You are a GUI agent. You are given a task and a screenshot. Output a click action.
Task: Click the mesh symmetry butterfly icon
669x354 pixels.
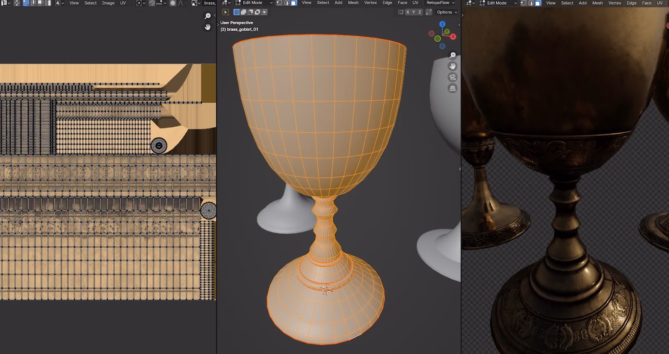(401, 12)
